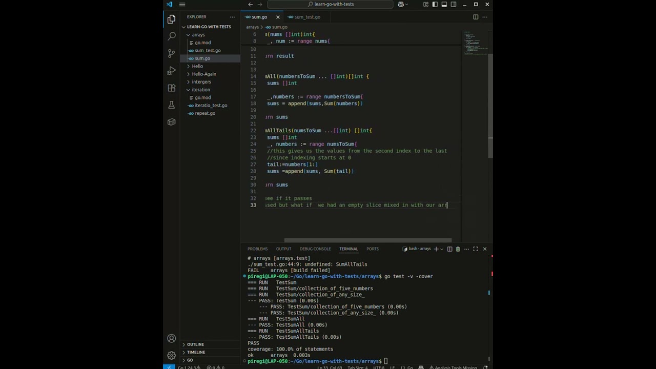Open the remote window status icon
This screenshot has height=369, width=656.
point(169,367)
